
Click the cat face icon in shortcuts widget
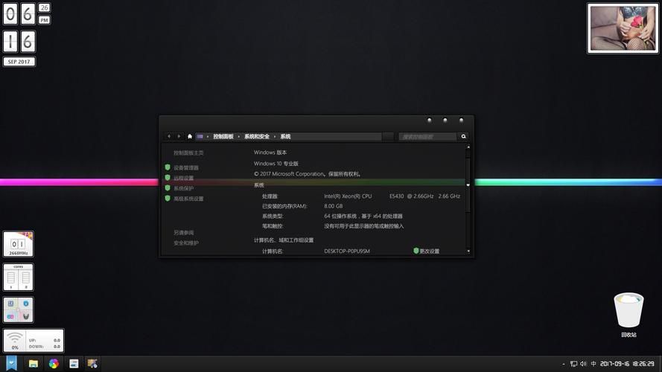[x=26, y=316]
